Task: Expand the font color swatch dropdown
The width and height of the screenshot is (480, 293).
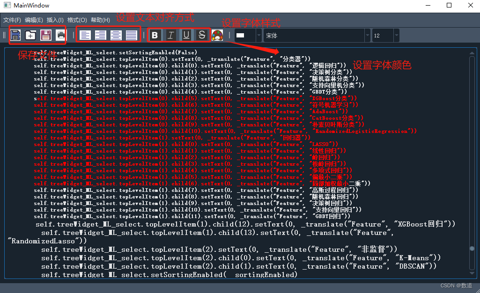Action: click(x=259, y=35)
